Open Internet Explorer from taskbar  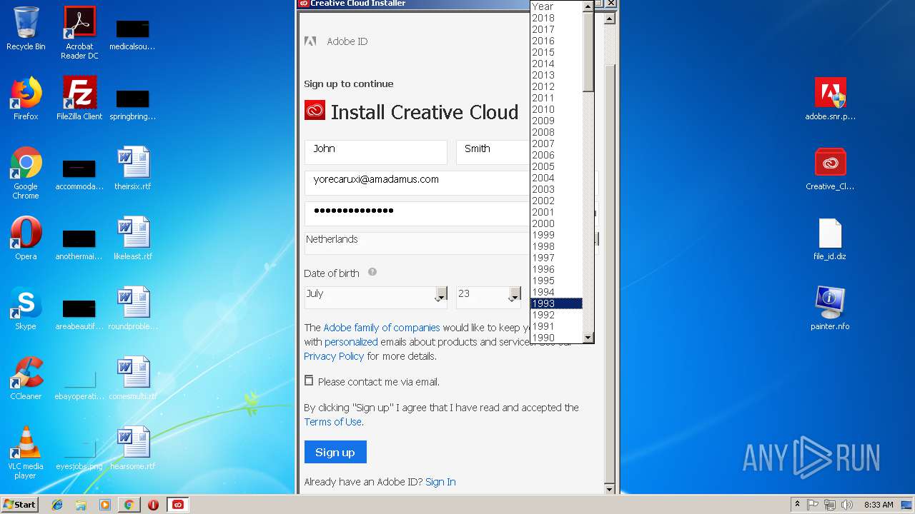click(57, 505)
